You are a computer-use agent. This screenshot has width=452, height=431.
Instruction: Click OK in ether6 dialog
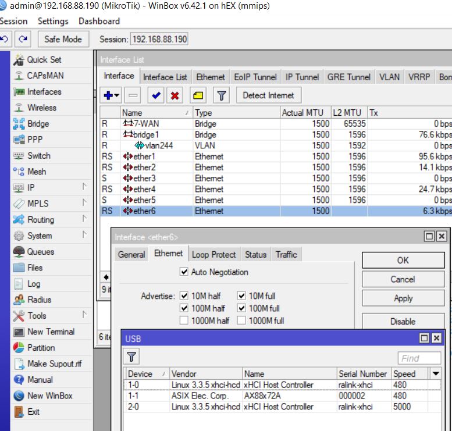click(x=403, y=261)
